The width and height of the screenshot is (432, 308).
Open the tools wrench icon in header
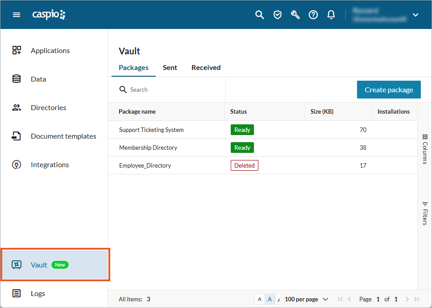pos(295,14)
